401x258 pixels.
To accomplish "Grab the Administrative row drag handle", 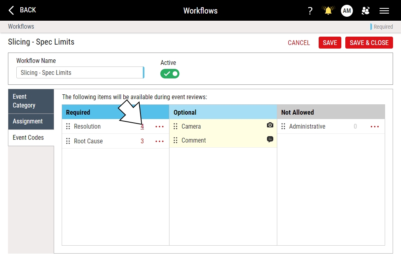I will 283,127.
